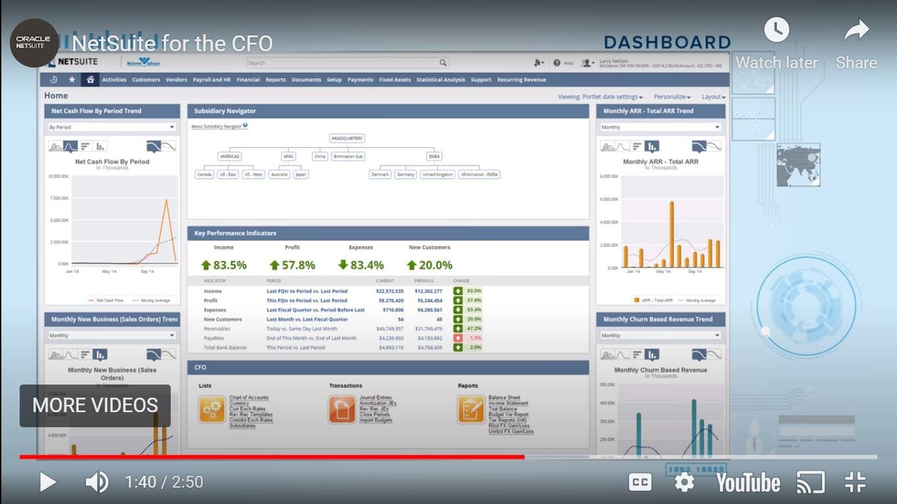Open the Balance Sheet link
Viewport: 897px width, 504px height.
coord(504,398)
